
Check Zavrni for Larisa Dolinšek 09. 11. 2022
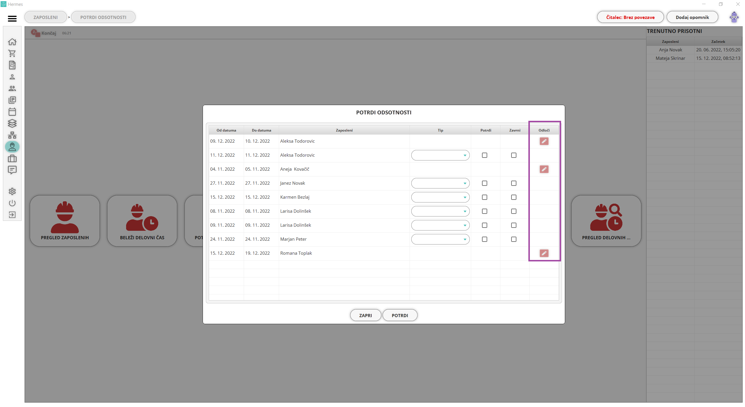514,225
